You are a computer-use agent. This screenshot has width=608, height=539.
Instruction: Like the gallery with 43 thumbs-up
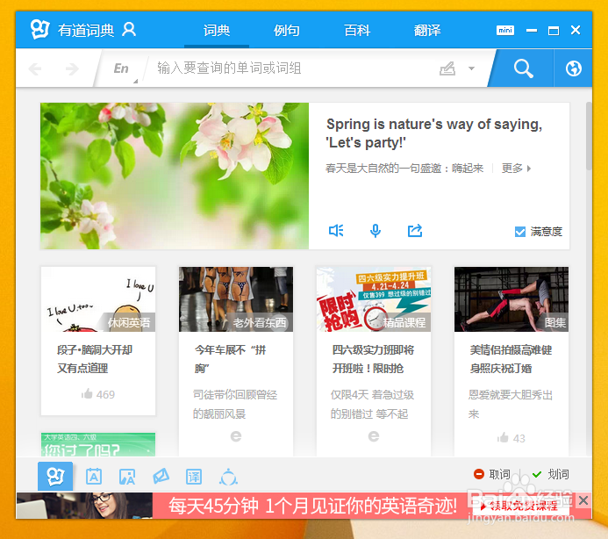[x=511, y=438]
